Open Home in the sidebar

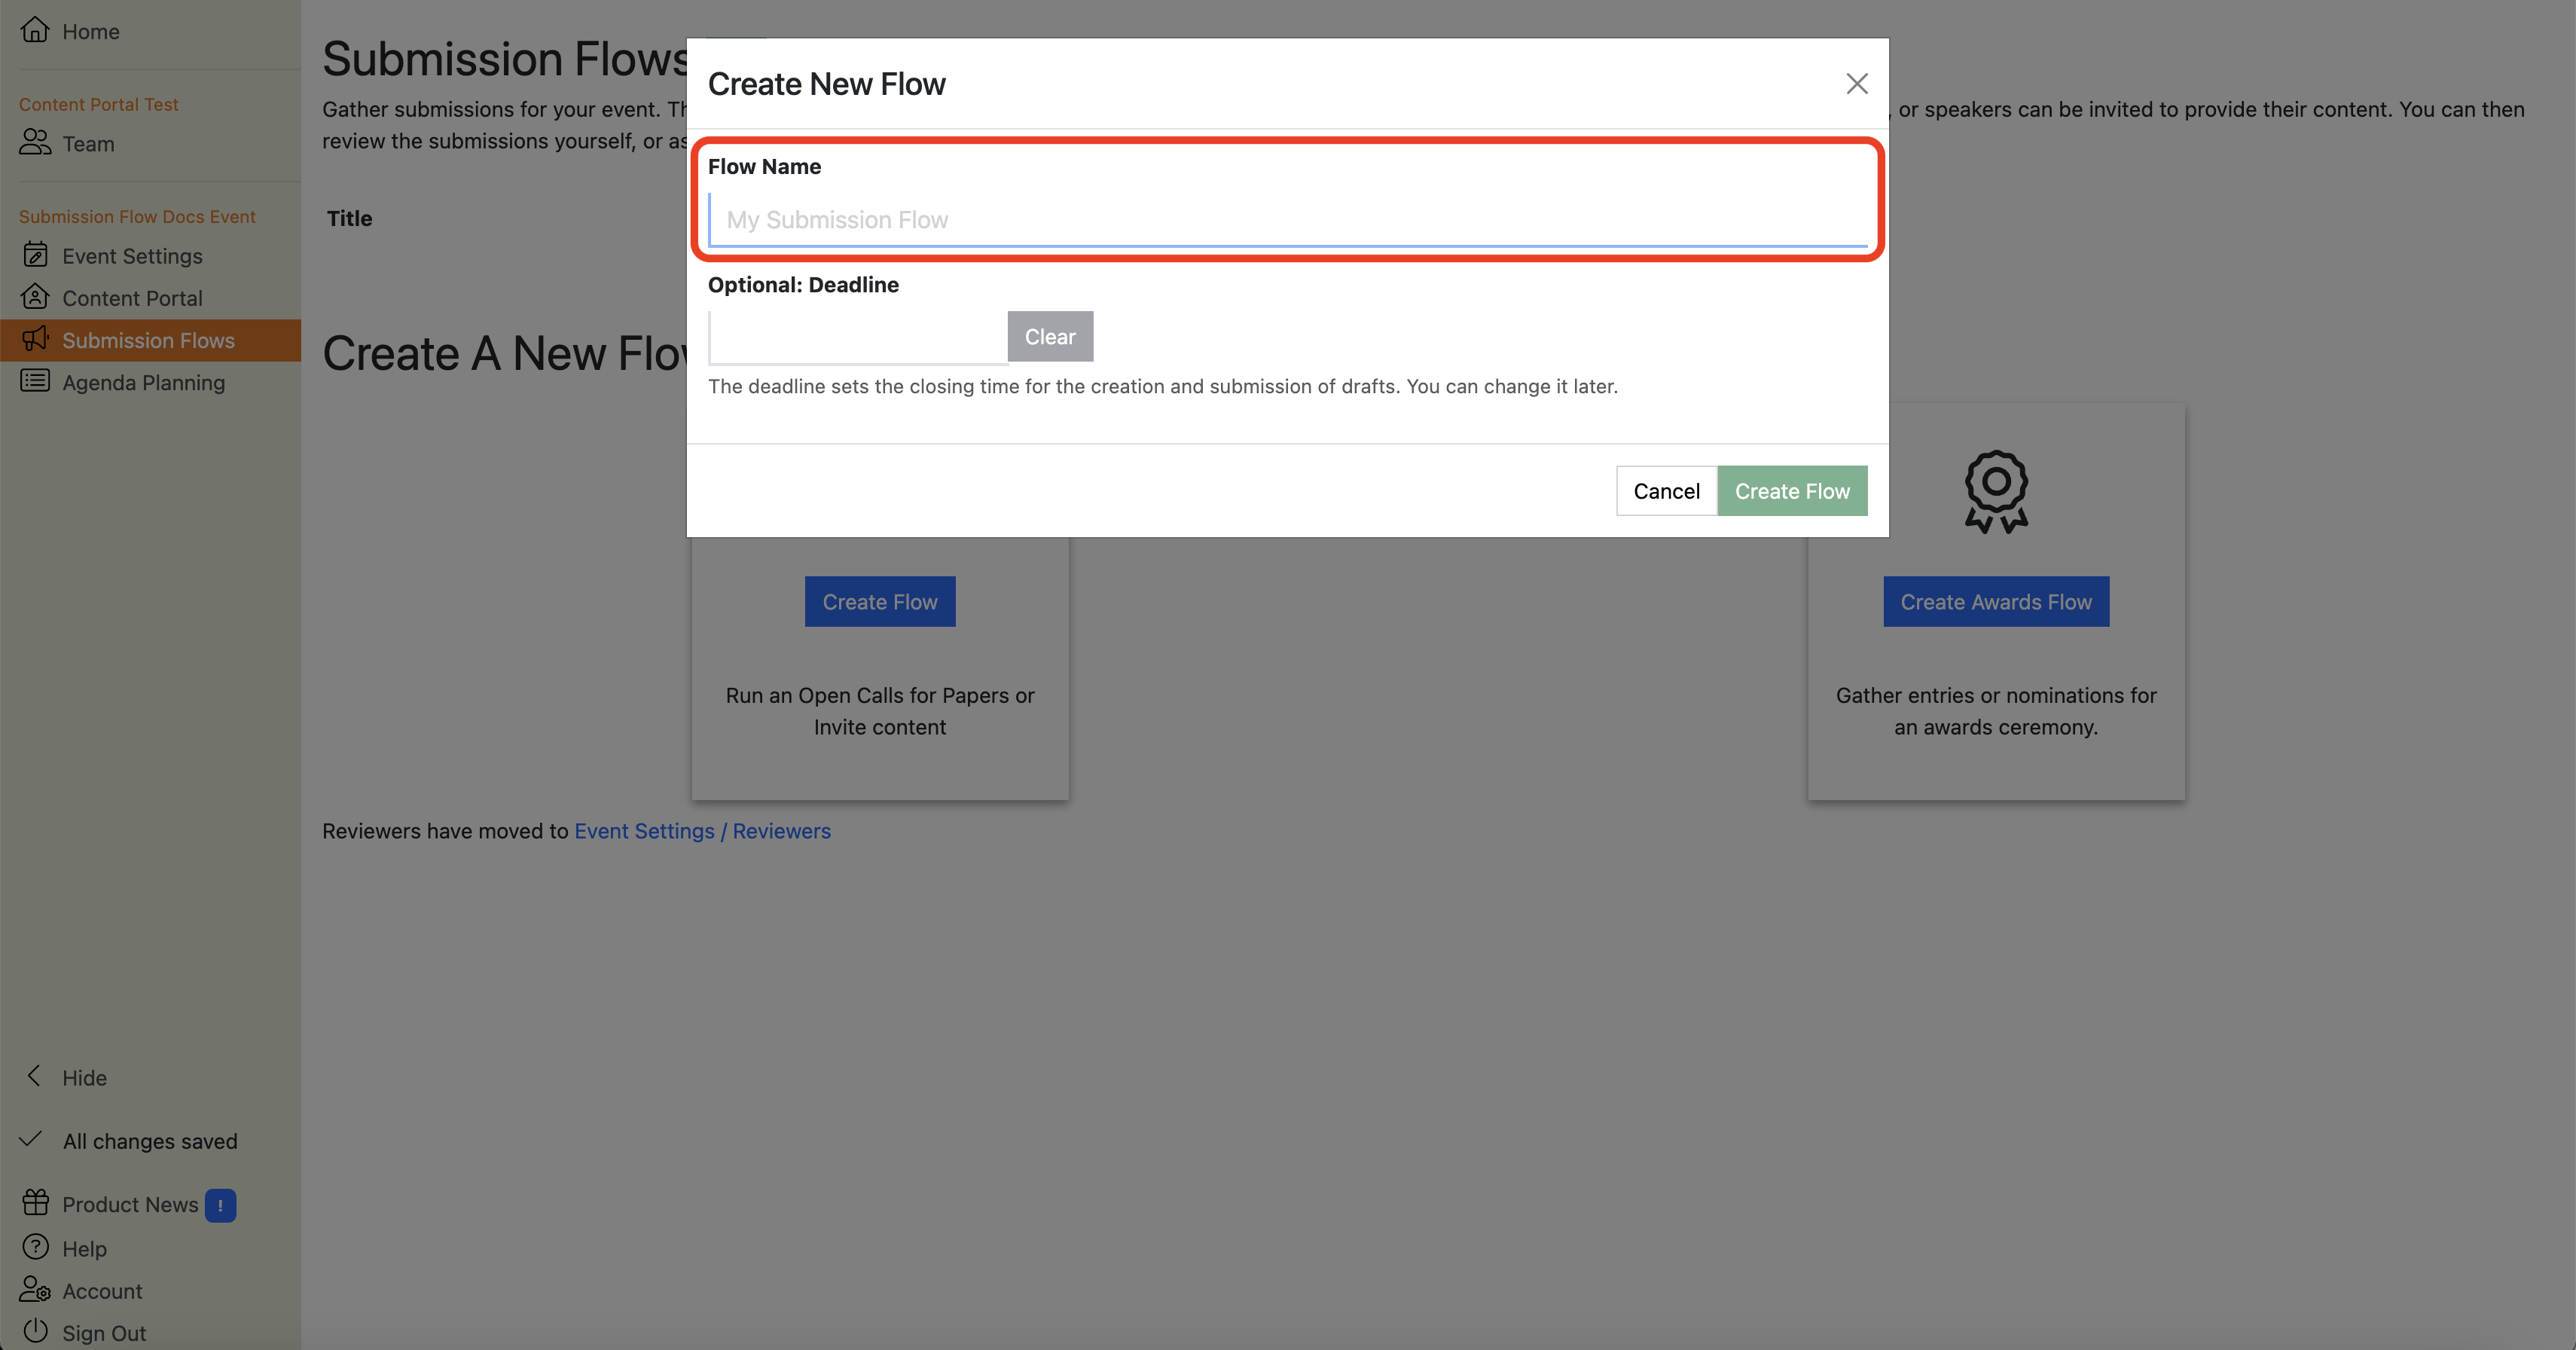coord(90,31)
